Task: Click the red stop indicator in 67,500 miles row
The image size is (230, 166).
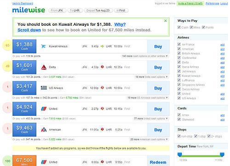Action: pyautogui.click(x=102, y=162)
